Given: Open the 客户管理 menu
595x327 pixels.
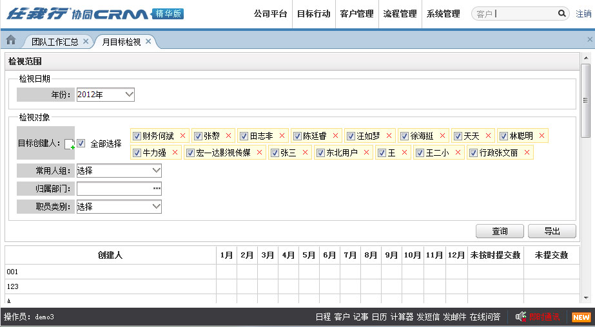Looking at the screenshot, I should [x=356, y=14].
